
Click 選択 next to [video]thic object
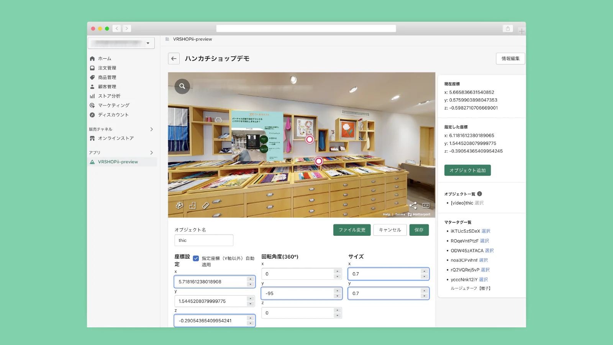tap(479, 203)
